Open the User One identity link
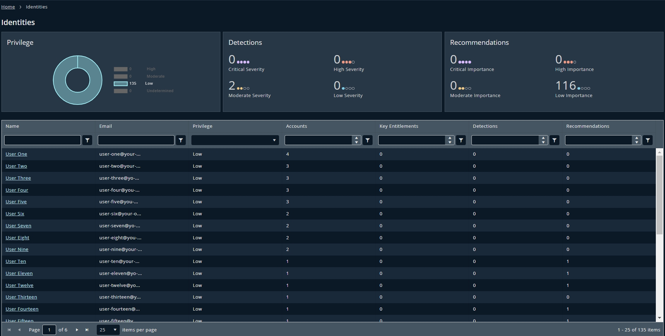This screenshot has width=665, height=336. click(x=16, y=154)
